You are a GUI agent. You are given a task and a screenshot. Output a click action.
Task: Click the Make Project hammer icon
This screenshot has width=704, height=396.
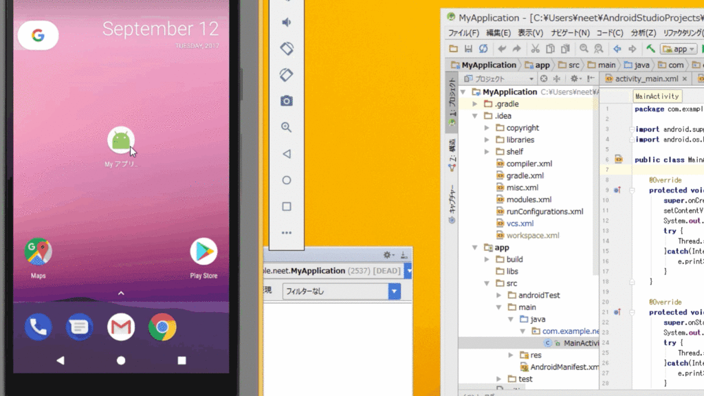tap(650, 49)
